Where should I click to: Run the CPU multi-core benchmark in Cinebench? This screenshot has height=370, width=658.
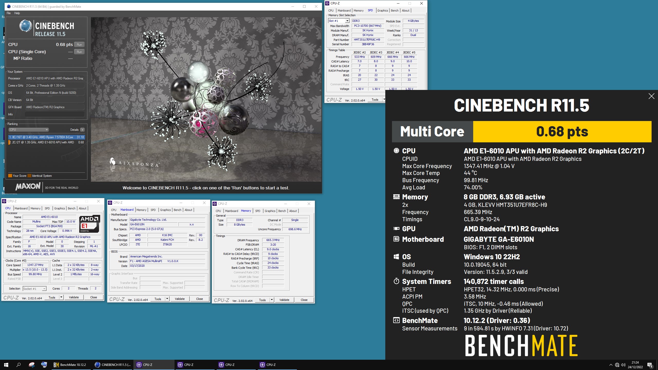pos(79,44)
